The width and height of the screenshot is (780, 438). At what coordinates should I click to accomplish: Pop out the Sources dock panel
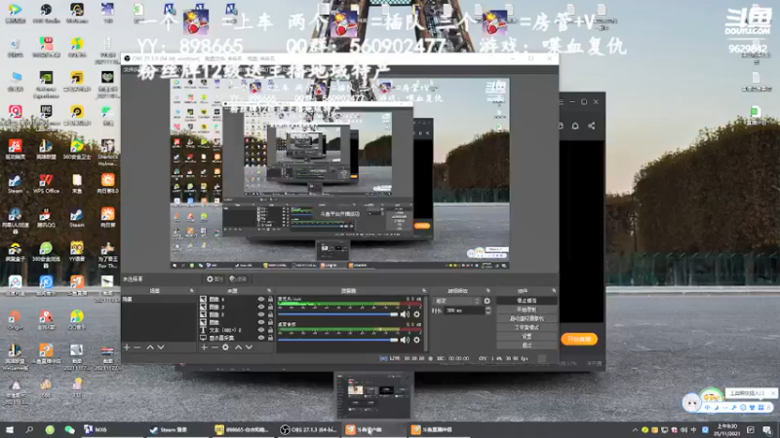click(x=269, y=290)
